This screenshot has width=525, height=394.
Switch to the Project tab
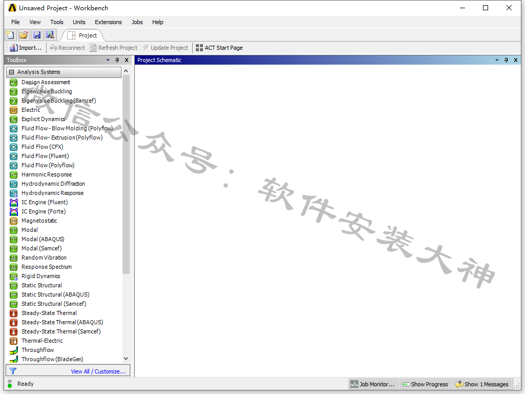(x=83, y=35)
